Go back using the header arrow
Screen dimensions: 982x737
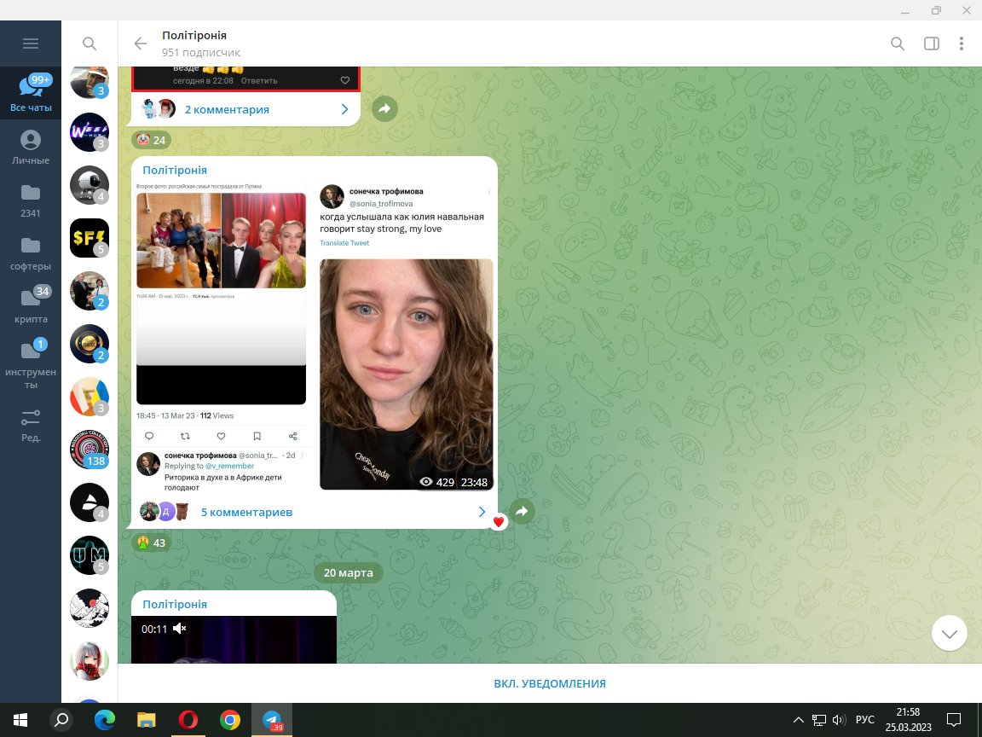[141, 44]
